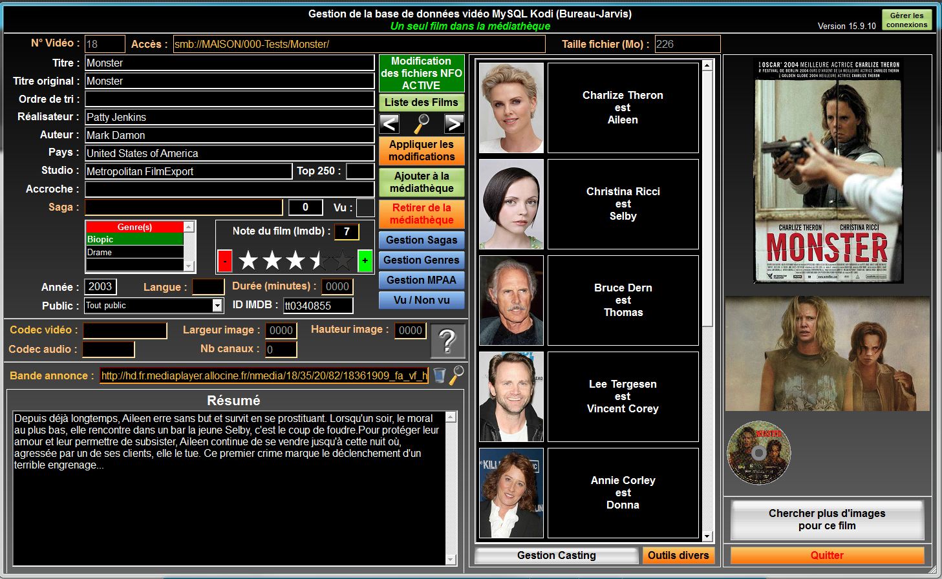Select Lee Tergesen's actor photo
Image resolution: width=942 pixels, height=579 pixels.
click(x=511, y=397)
